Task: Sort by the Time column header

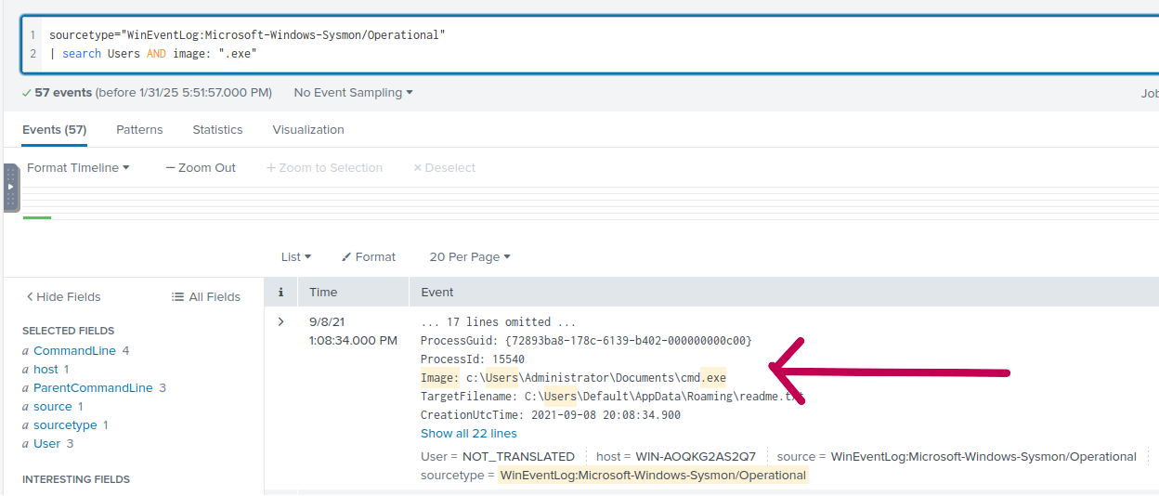Action: [323, 292]
